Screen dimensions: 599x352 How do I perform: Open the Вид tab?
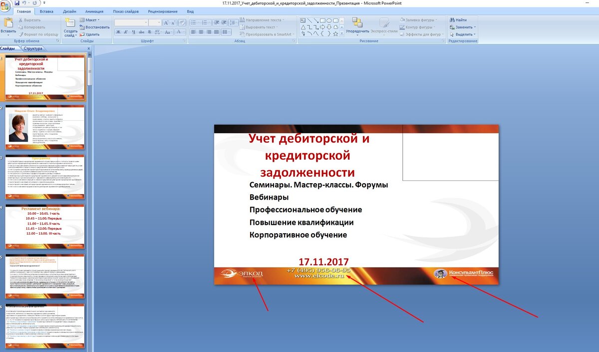tap(190, 11)
